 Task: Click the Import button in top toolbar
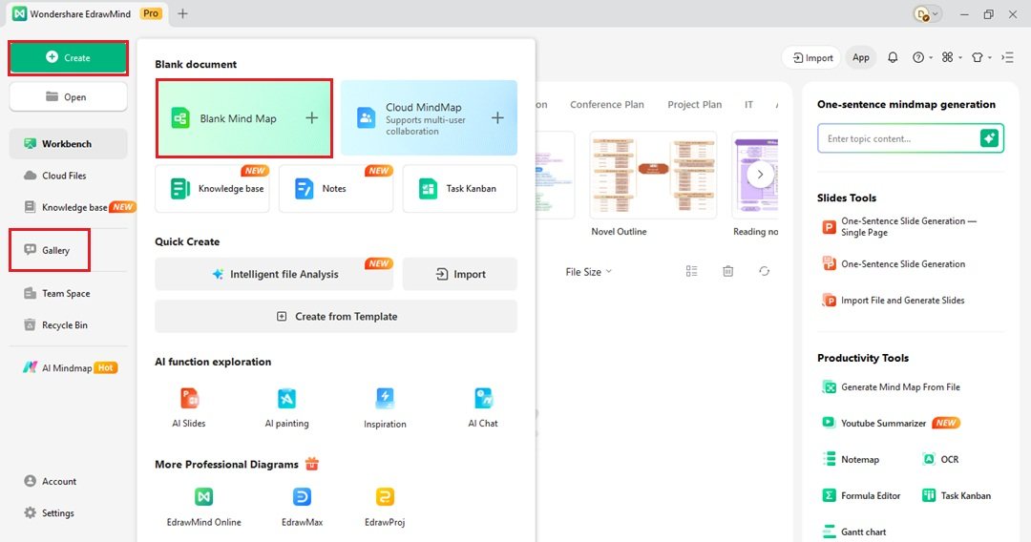tap(812, 58)
